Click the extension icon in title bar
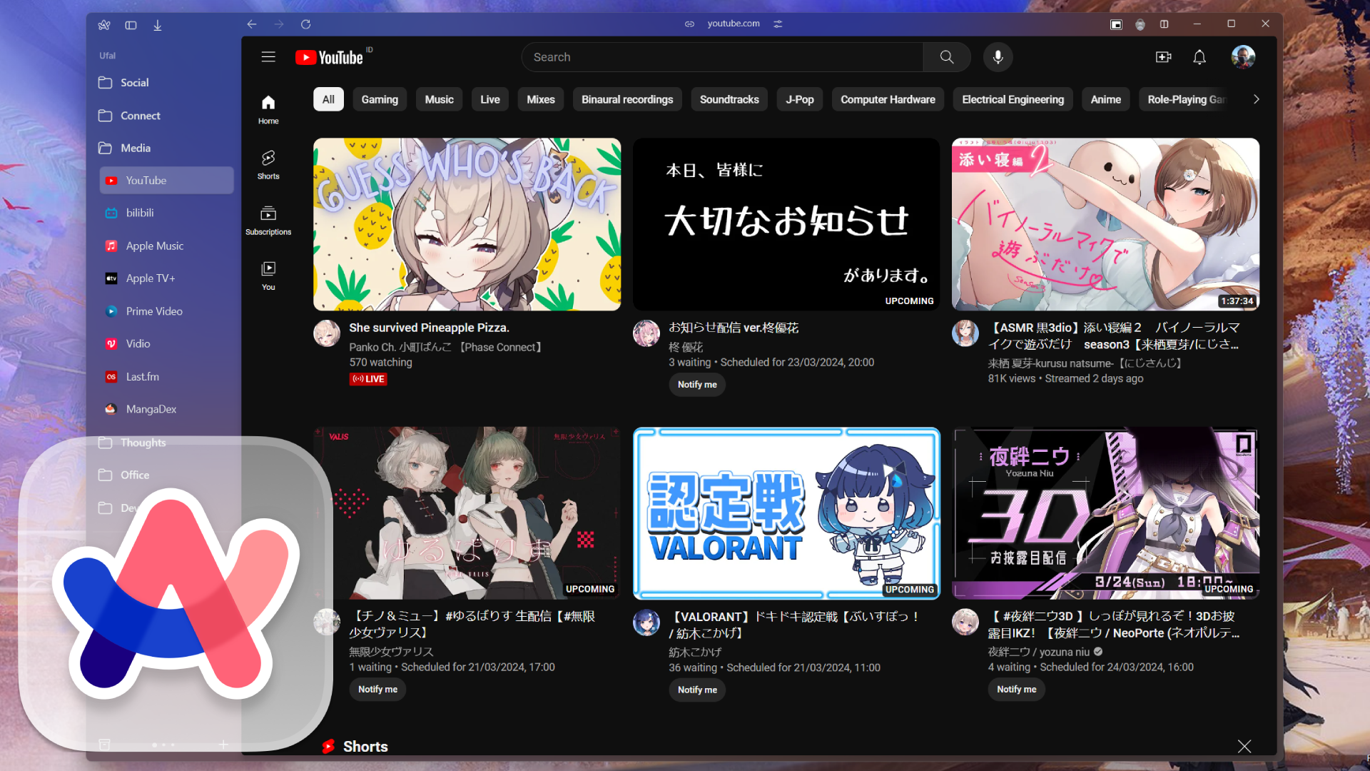 (1140, 24)
